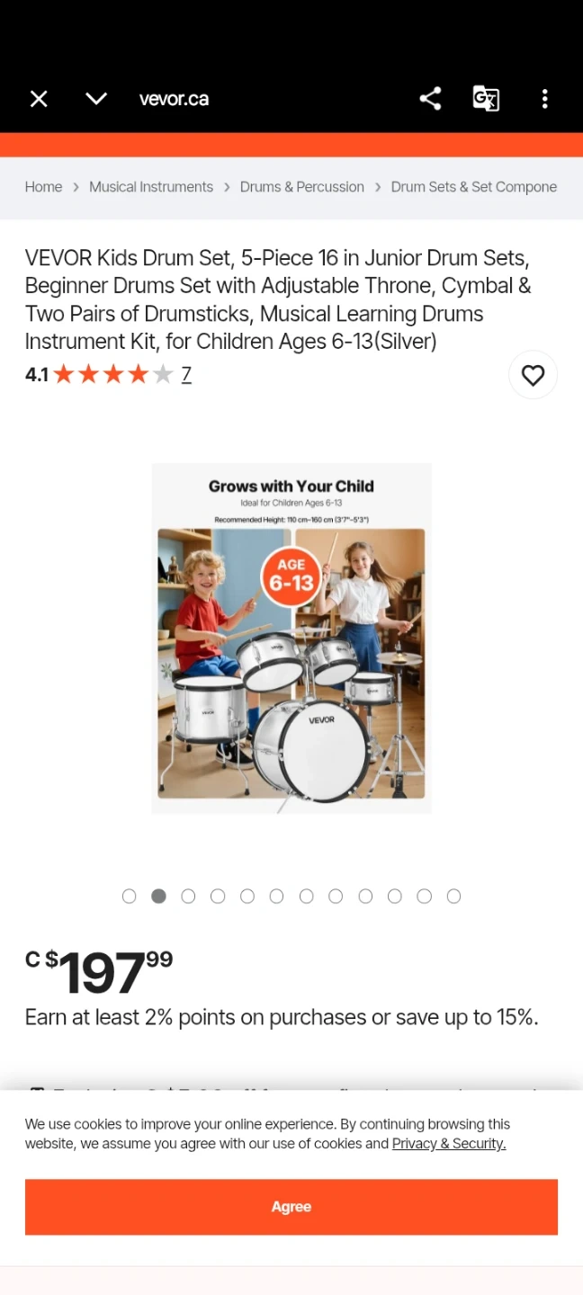583x1295 pixels.
Task: Open Drums & Percussion breadcrumb category
Action: tap(302, 187)
